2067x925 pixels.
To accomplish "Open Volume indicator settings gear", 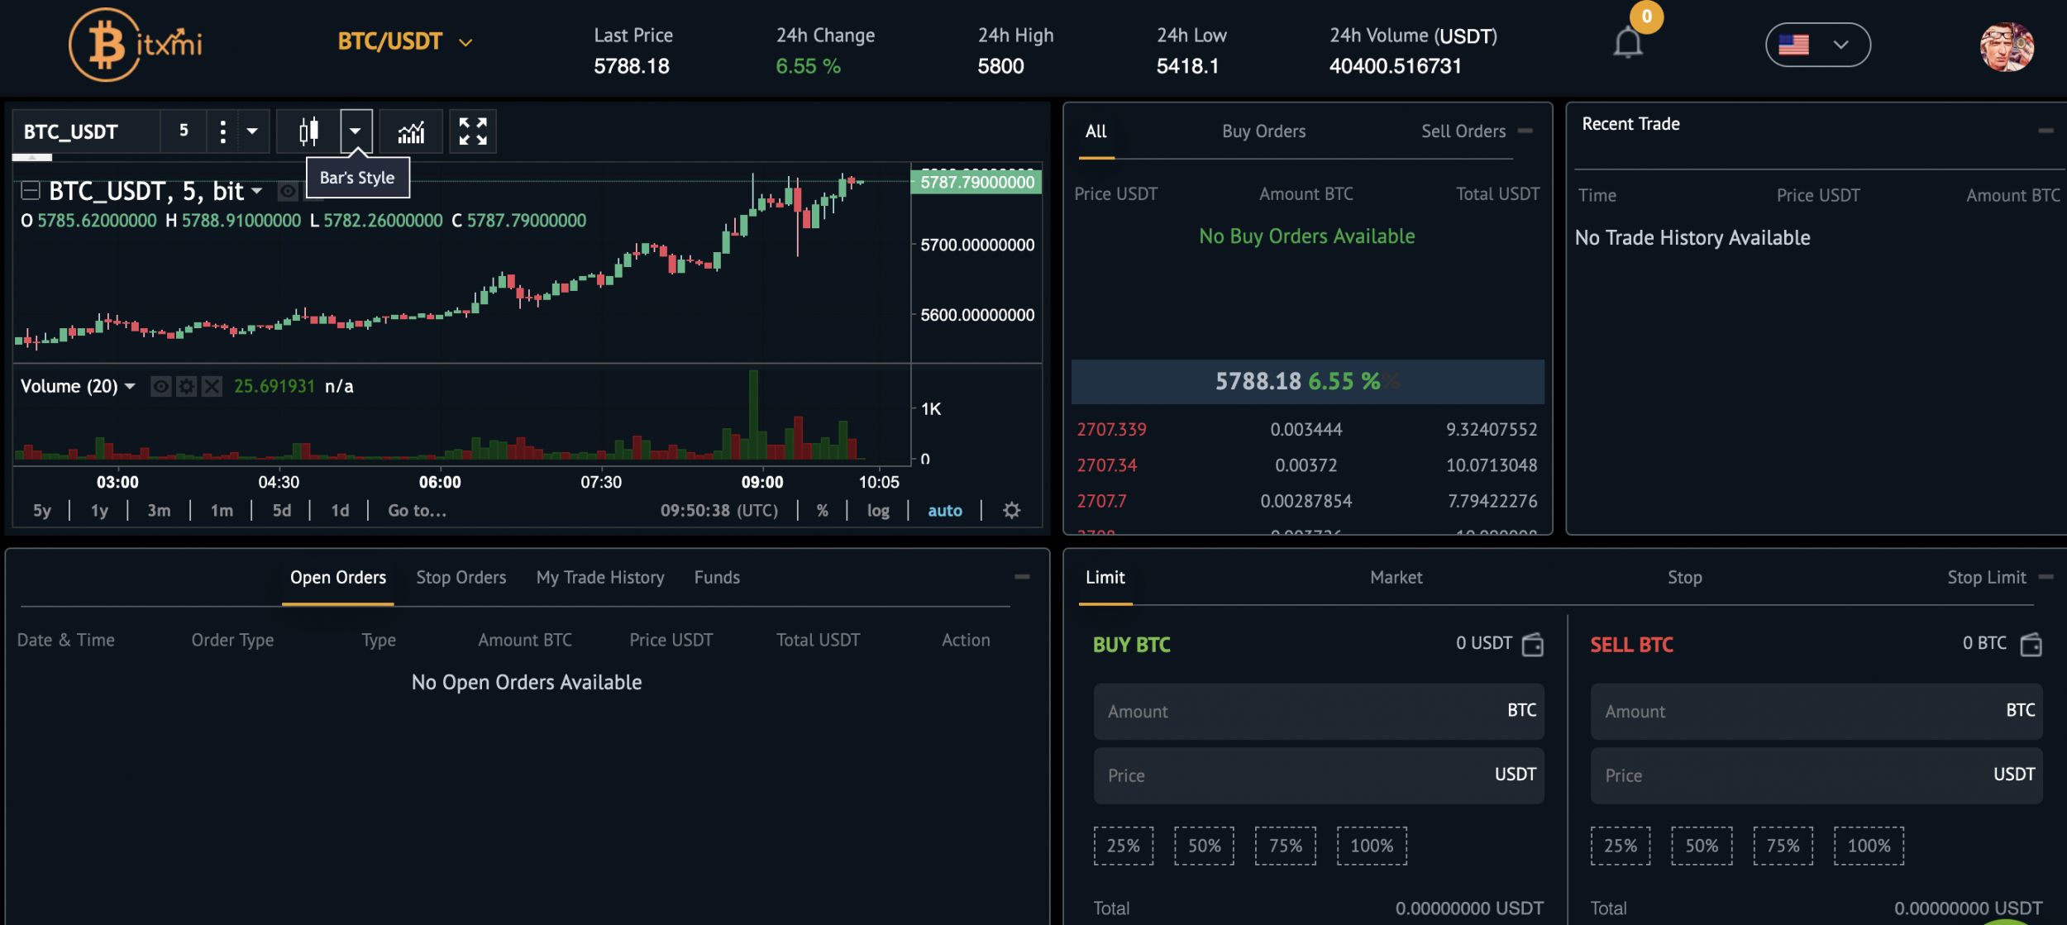I will [187, 386].
